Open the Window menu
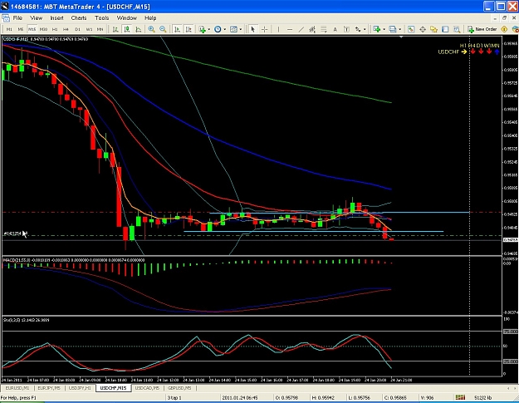519x403 pixels. [127, 18]
